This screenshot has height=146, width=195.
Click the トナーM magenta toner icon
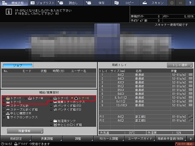(x=30, y=98)
